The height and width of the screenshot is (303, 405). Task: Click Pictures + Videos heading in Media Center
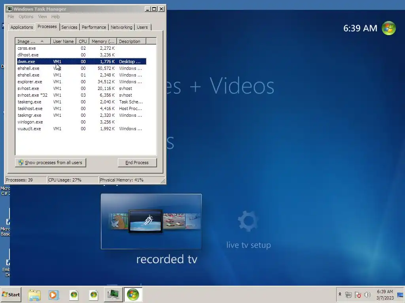220,86
